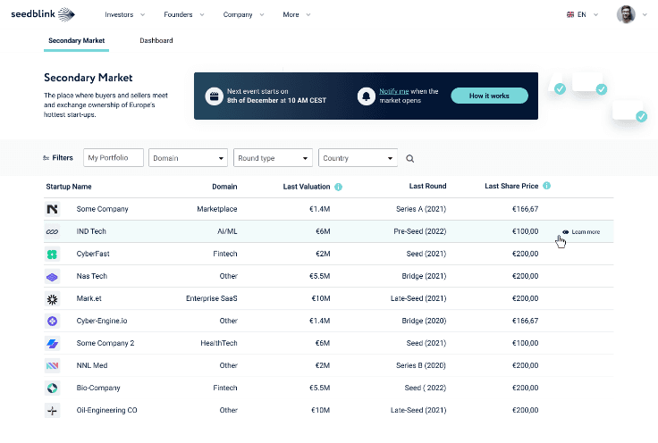
Task: Sort by Startup Name column header
Action: (69, 187)
